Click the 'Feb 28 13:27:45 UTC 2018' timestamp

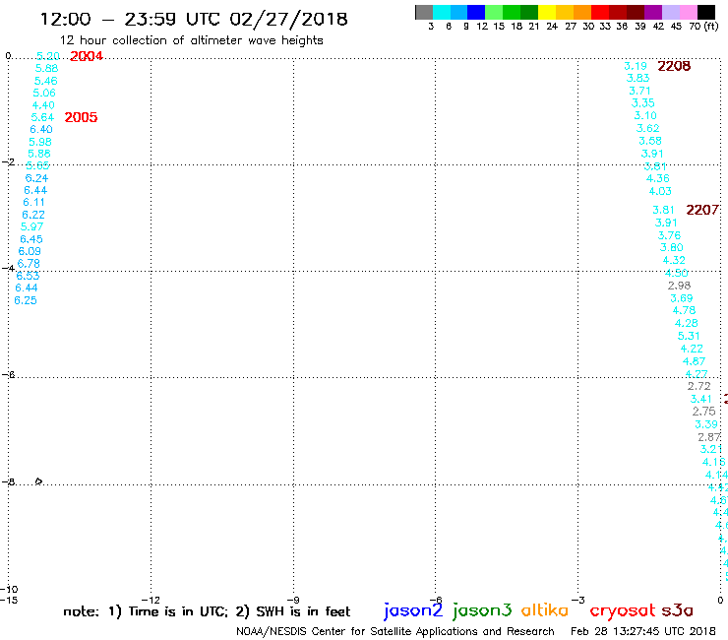[642, 631]
